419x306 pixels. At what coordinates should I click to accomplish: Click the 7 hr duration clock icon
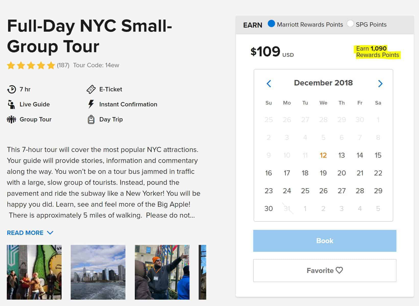(11, 89)
